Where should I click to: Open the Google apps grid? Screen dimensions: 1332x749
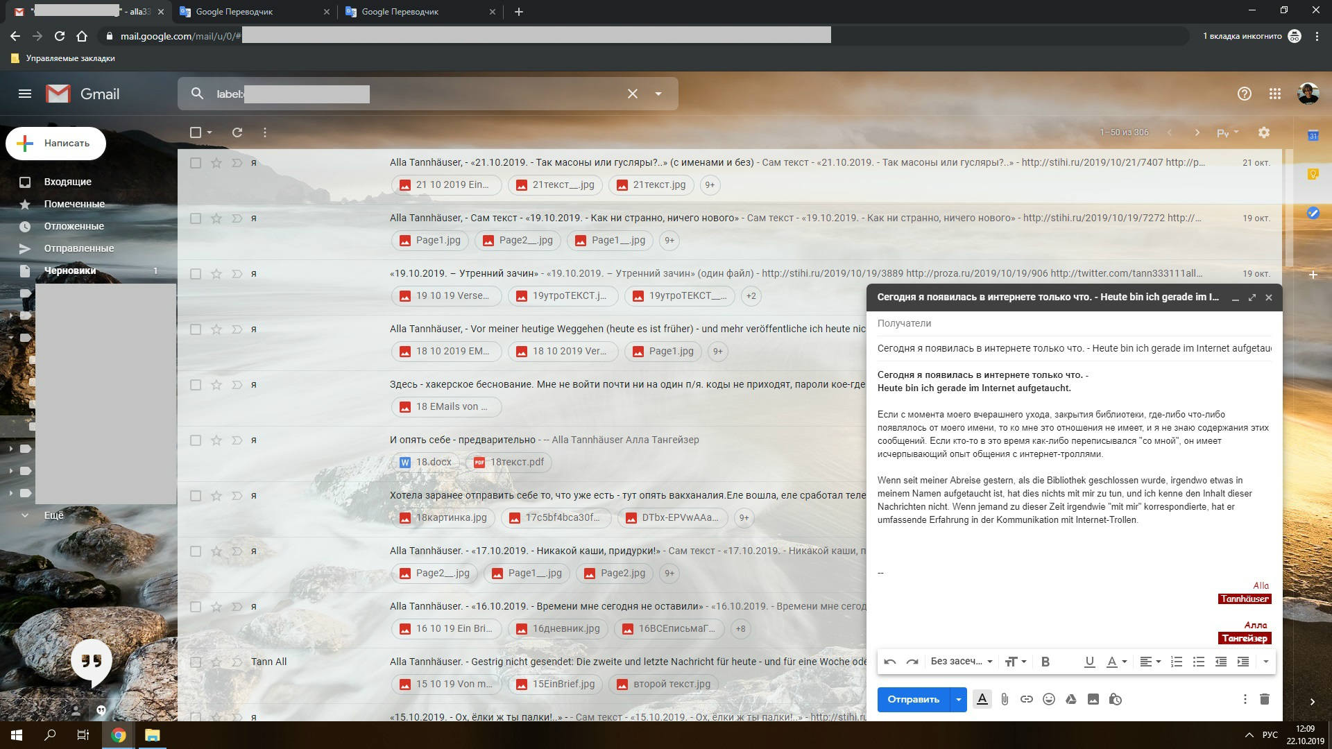(x=1275, y=94)
